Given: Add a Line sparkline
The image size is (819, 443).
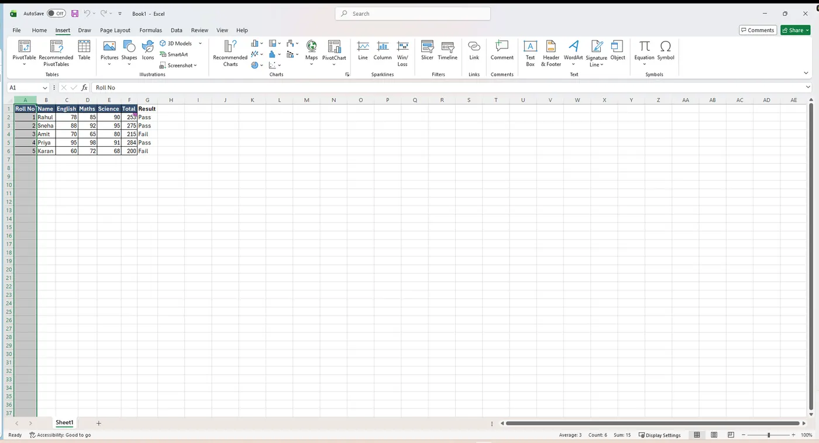Looking at the screenshot, I should coord(363,50).
